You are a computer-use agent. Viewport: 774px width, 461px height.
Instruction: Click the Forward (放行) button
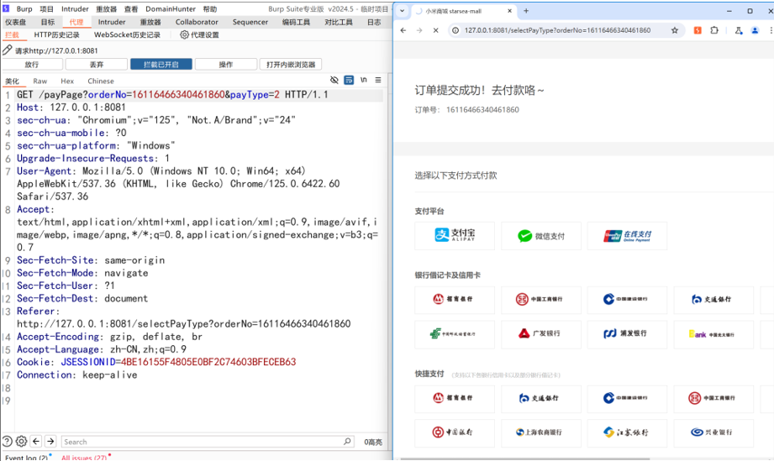coord(32,64)
